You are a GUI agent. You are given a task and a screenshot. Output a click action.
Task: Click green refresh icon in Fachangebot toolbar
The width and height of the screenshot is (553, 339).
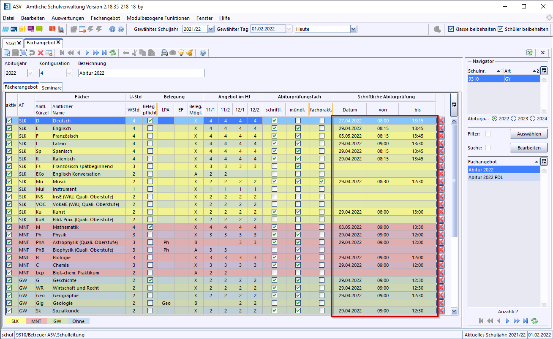click(113, 53)
